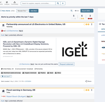
Task: Click priority dots on Flood warning alert
Action: (87, 90)
